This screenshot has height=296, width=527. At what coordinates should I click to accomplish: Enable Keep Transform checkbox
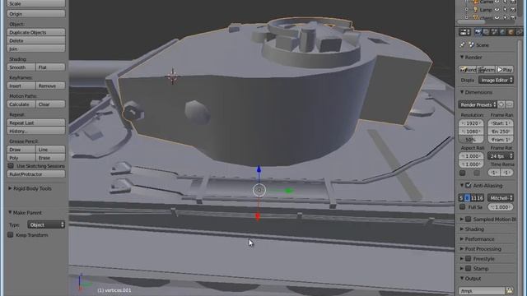click(x=11, y=235)
